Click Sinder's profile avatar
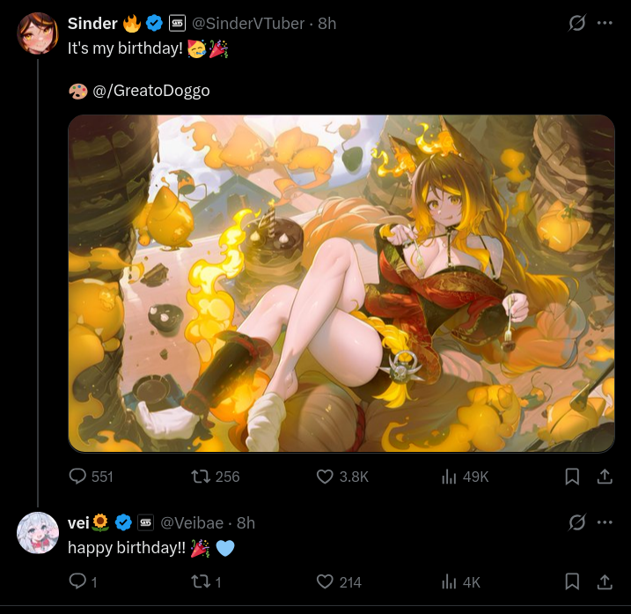631x614 pixels. [38, 33]
